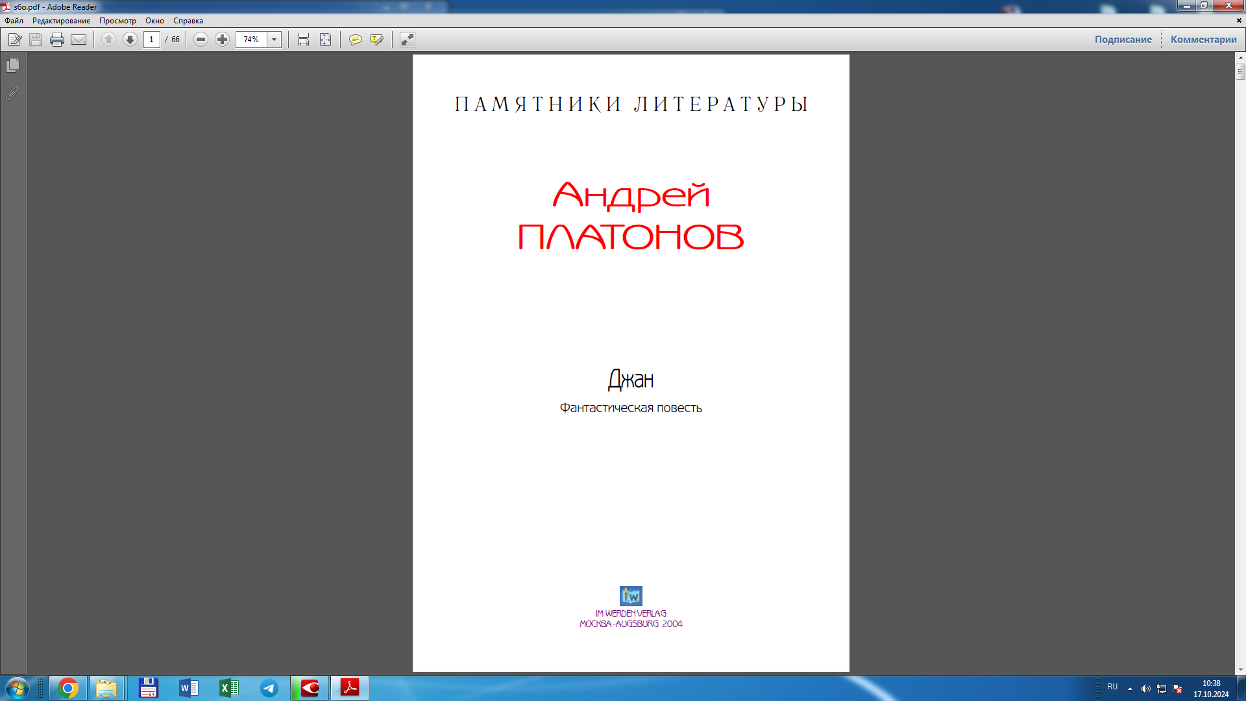The height and width of the screenshot is (701, 1246).
Task: Select the highlight text tool
Action: (376, 40)
